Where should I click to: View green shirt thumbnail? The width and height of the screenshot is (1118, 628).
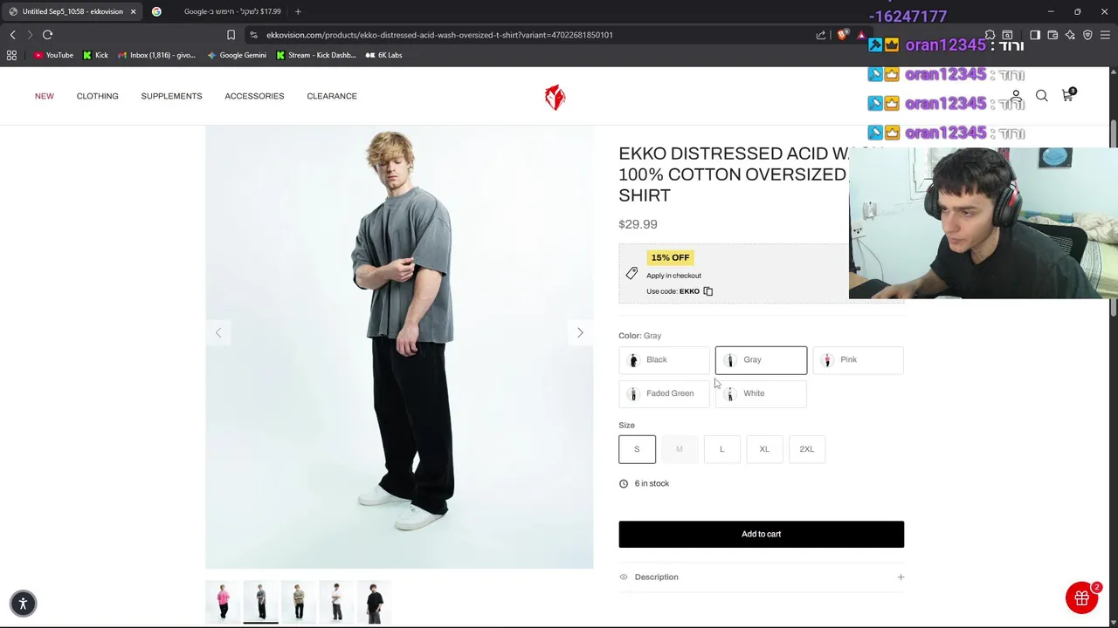299,602
